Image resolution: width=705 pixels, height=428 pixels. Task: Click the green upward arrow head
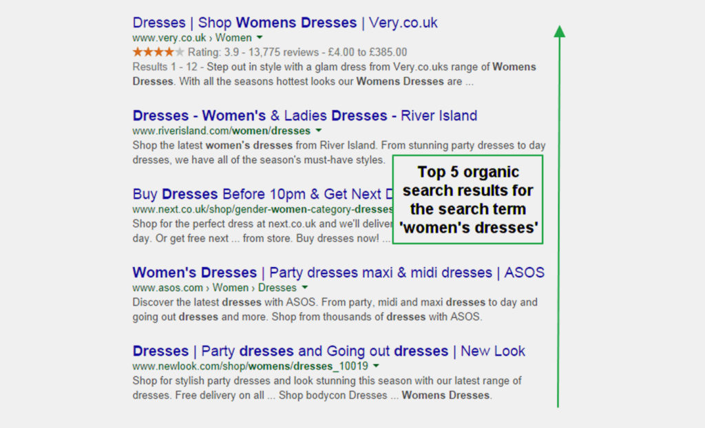tap(559, 31)
